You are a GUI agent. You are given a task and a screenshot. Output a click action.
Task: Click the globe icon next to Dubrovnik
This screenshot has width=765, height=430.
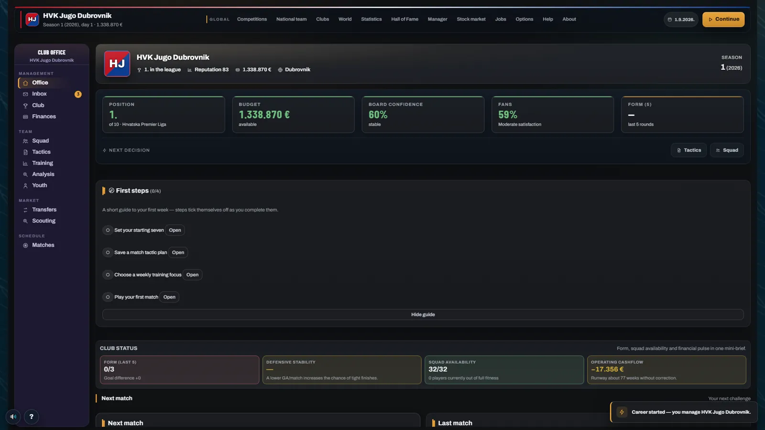pos(280,70)
